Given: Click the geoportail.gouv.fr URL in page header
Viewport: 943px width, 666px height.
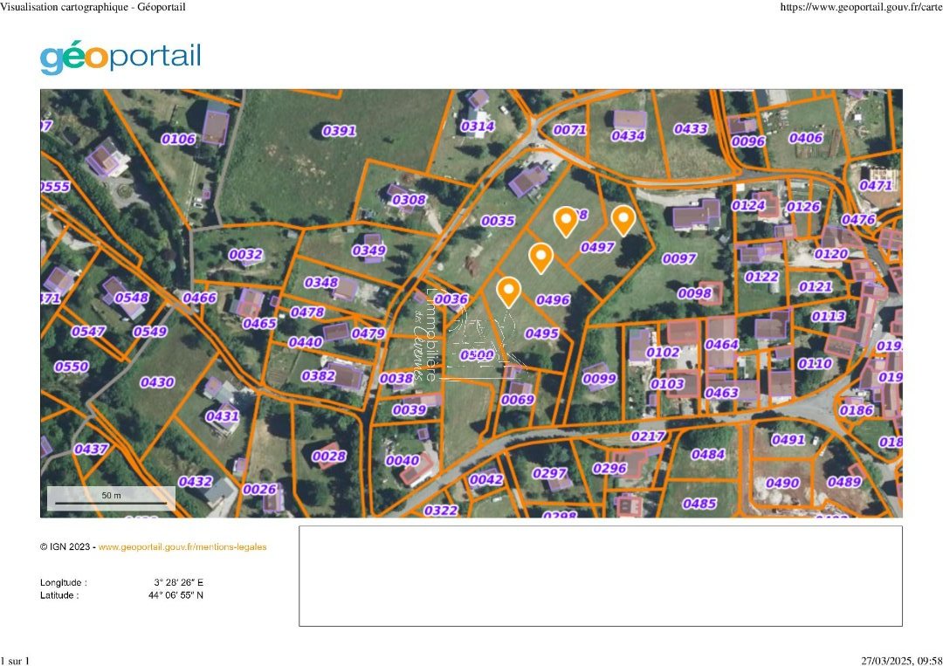Looking at the screenshot, I should click(x=860, y=7).
